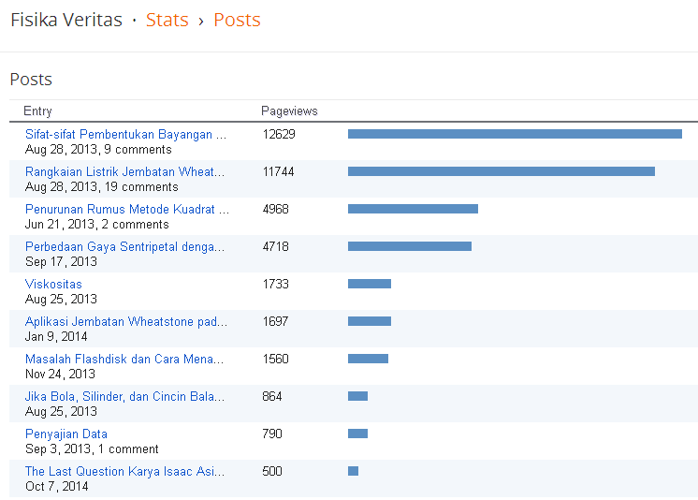
Task: Select pageview count 4718
Action: [x=275, y=246]
